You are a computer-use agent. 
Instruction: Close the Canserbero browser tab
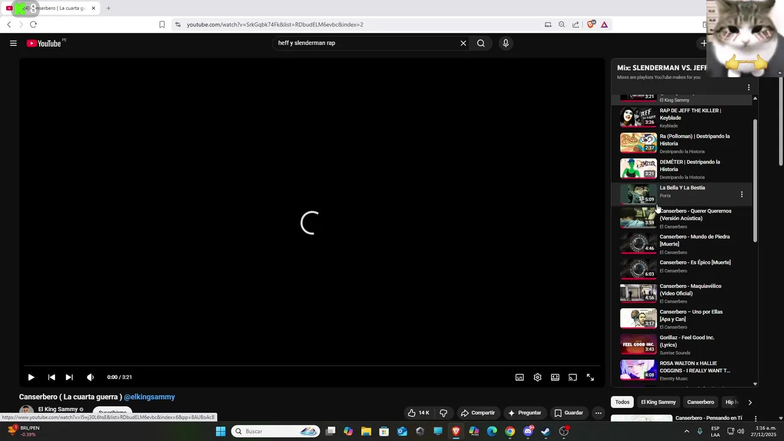pos(93,9)
